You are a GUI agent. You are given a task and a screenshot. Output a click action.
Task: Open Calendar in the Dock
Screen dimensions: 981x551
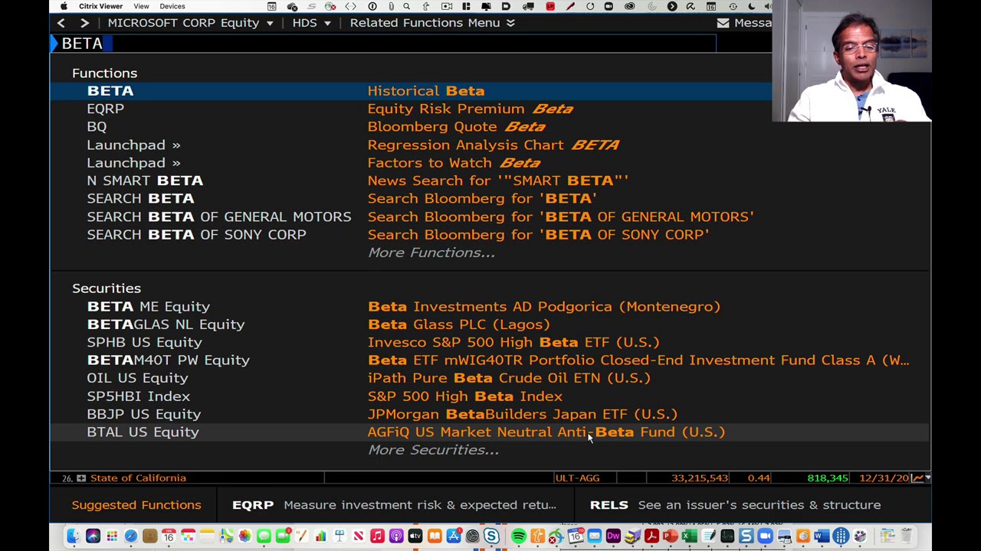169,536
